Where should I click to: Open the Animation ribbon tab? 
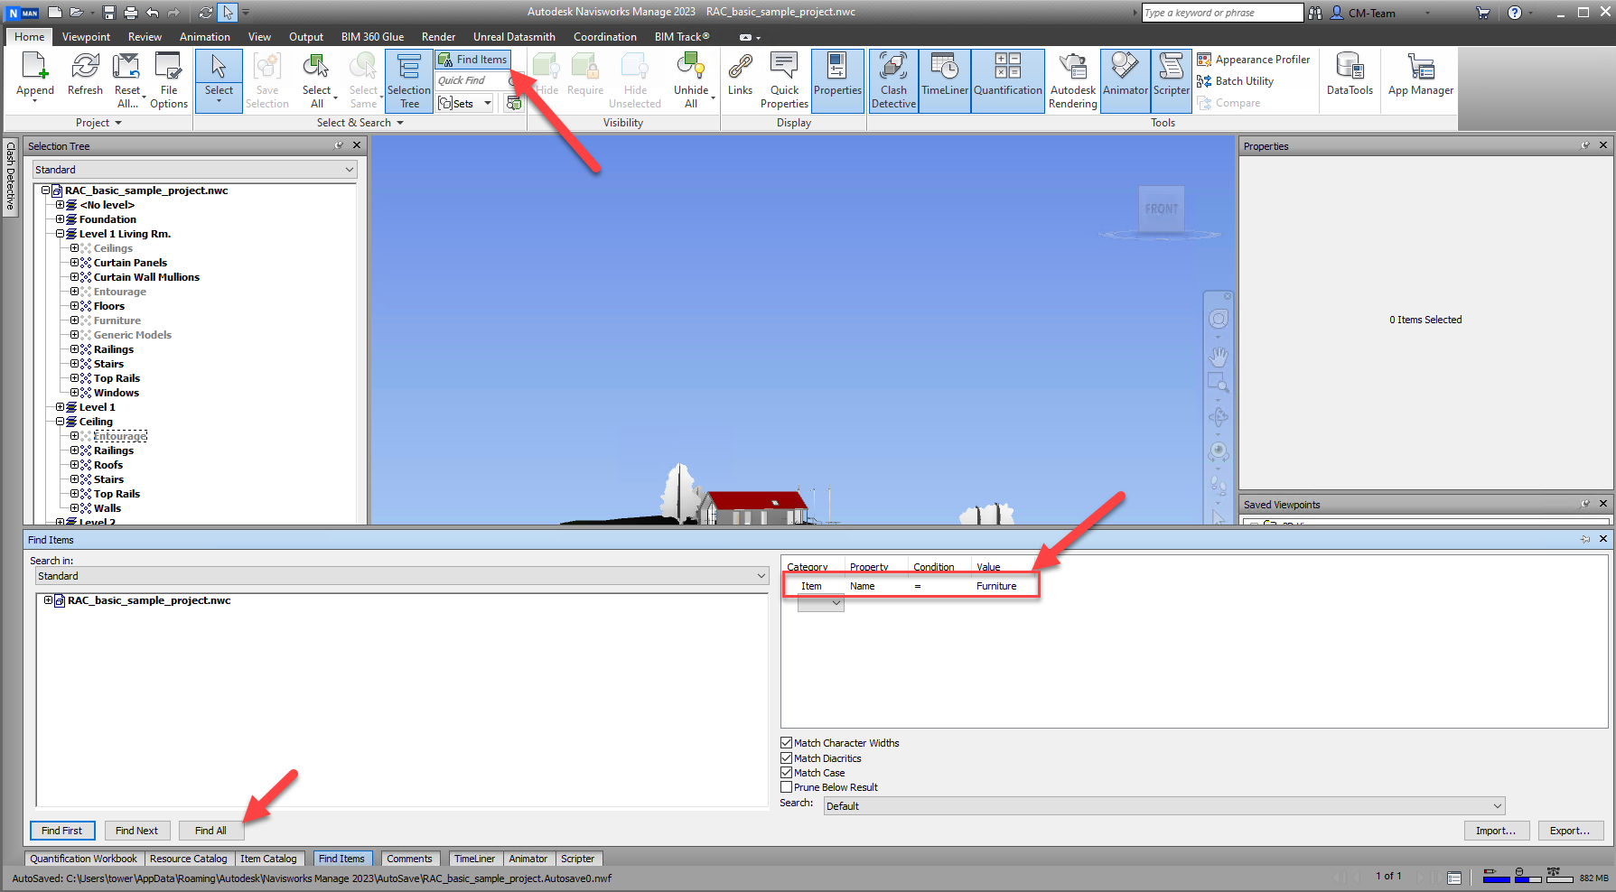[205, 37]
